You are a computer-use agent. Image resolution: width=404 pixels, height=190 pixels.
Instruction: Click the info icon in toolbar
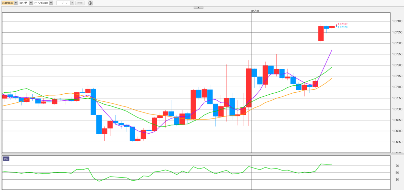(90, 3)
